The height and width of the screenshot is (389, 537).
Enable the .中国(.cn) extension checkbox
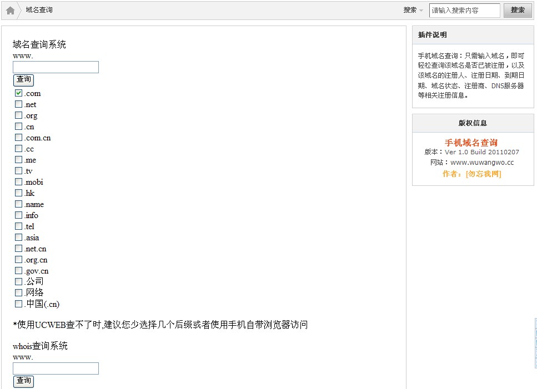[x=18, y=304]
